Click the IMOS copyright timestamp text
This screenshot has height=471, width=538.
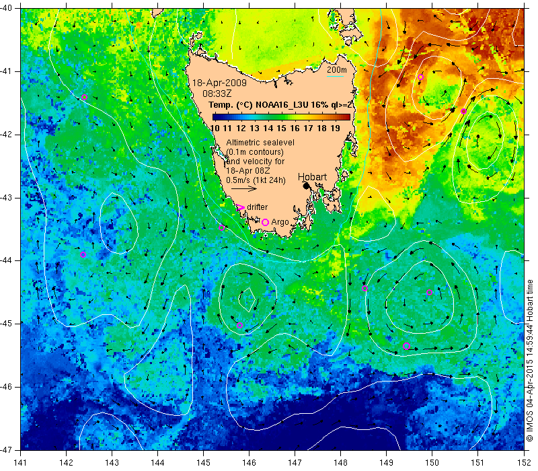530,361
